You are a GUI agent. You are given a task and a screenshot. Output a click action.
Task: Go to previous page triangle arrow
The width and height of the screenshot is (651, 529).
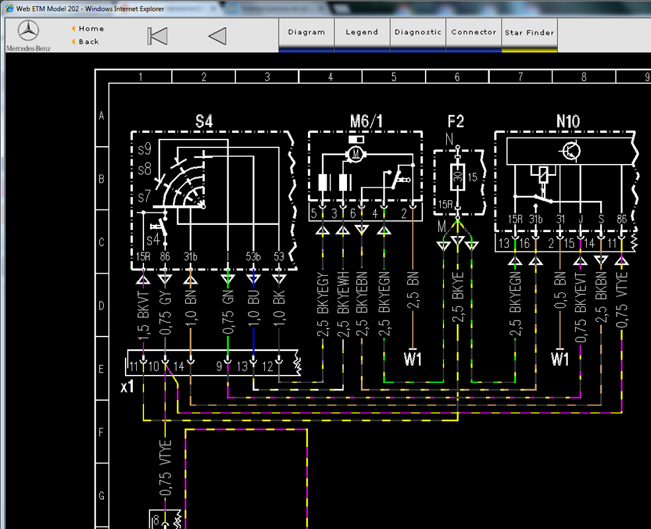coord(217,36)
